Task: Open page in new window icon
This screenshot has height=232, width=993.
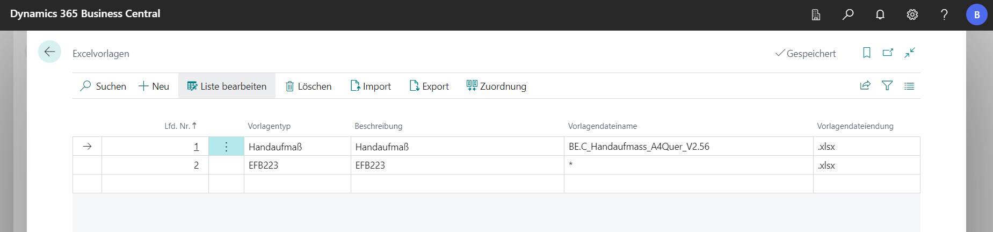Action: click(x=888, y=53)
